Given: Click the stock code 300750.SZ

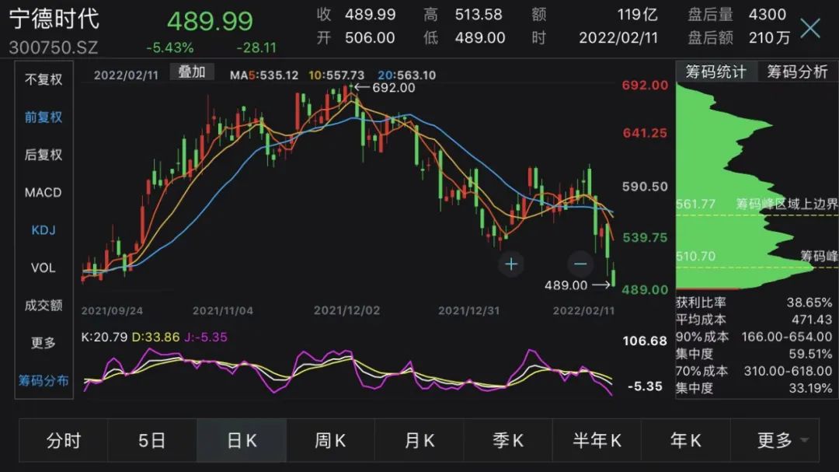Looking at the screenshot, I should pyautogui.click(x=54, y=47).
